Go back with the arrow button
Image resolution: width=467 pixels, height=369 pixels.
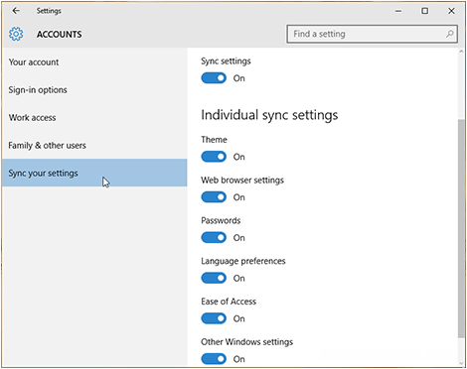(x=16, y=11)
